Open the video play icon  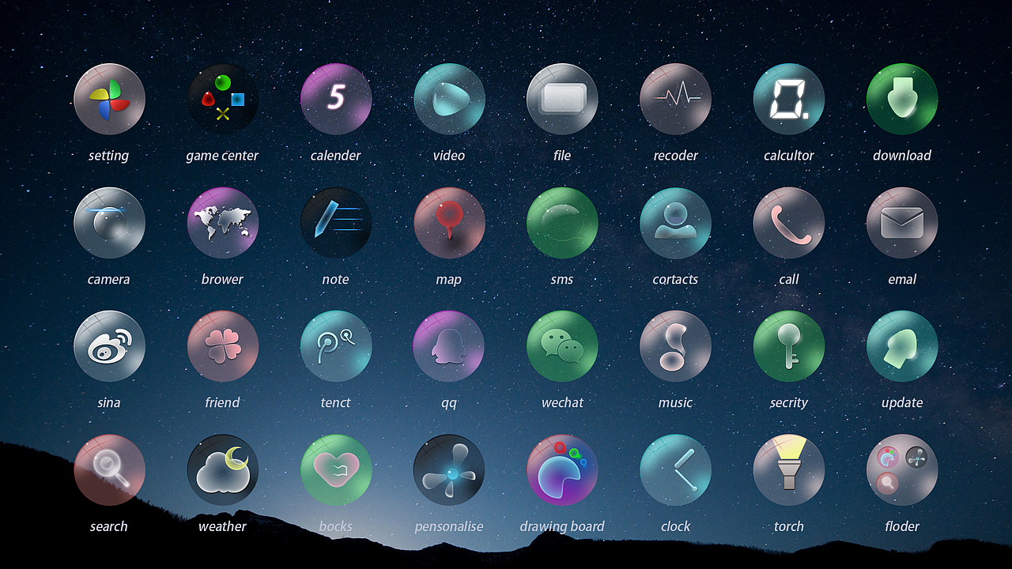click(x=449, y=99)
